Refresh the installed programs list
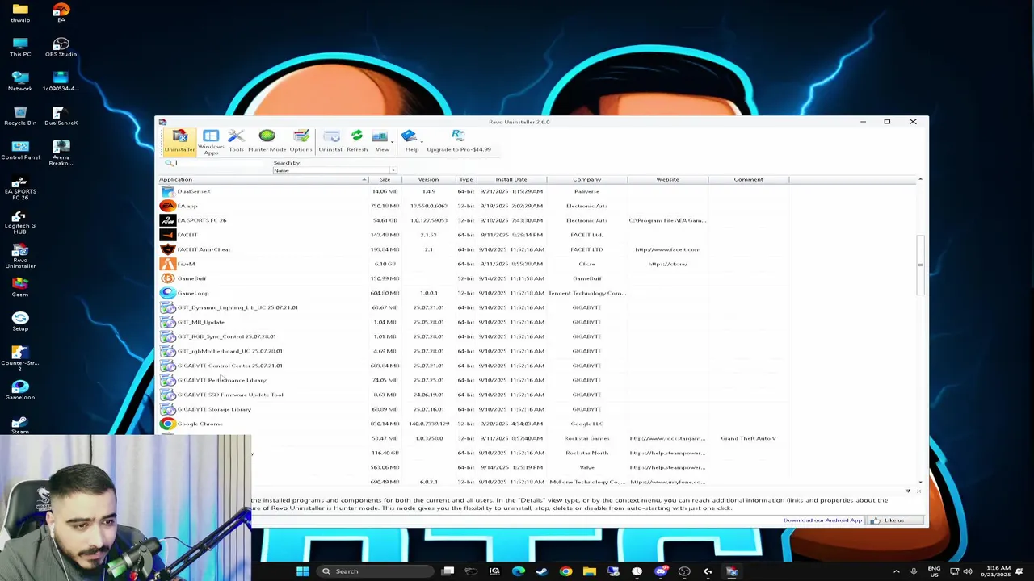The width and height of the screenshot is (1034, 581). [357, 140]
